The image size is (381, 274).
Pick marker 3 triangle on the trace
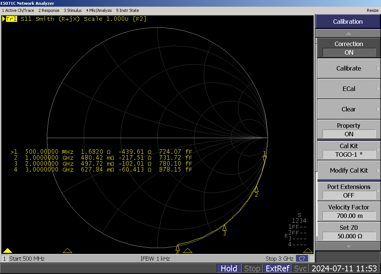tap(224, 228)
